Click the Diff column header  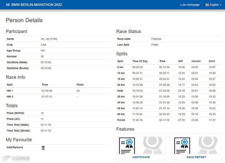click(x=180, y=61)
